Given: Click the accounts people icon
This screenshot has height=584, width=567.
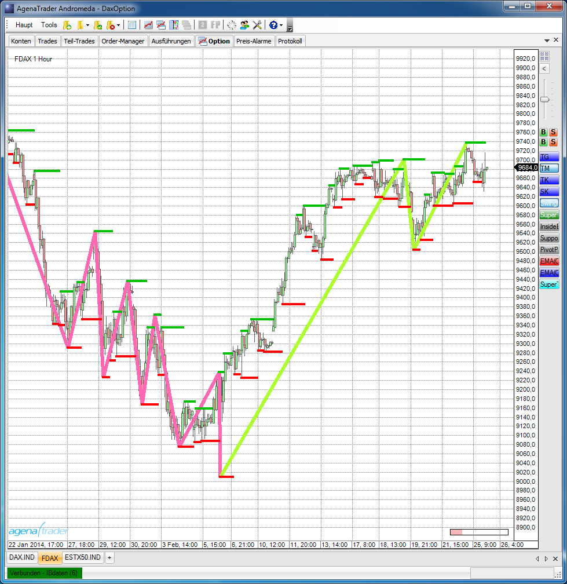Looking at the screenshot, I should tap(244, 25).
